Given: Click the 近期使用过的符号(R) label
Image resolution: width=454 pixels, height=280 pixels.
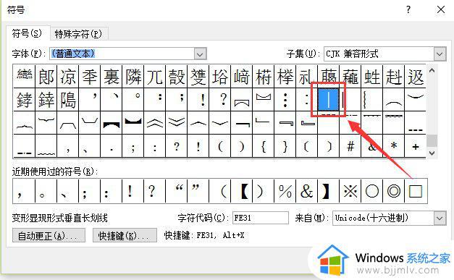Looking at the screenshot, I should coord(55,171).
